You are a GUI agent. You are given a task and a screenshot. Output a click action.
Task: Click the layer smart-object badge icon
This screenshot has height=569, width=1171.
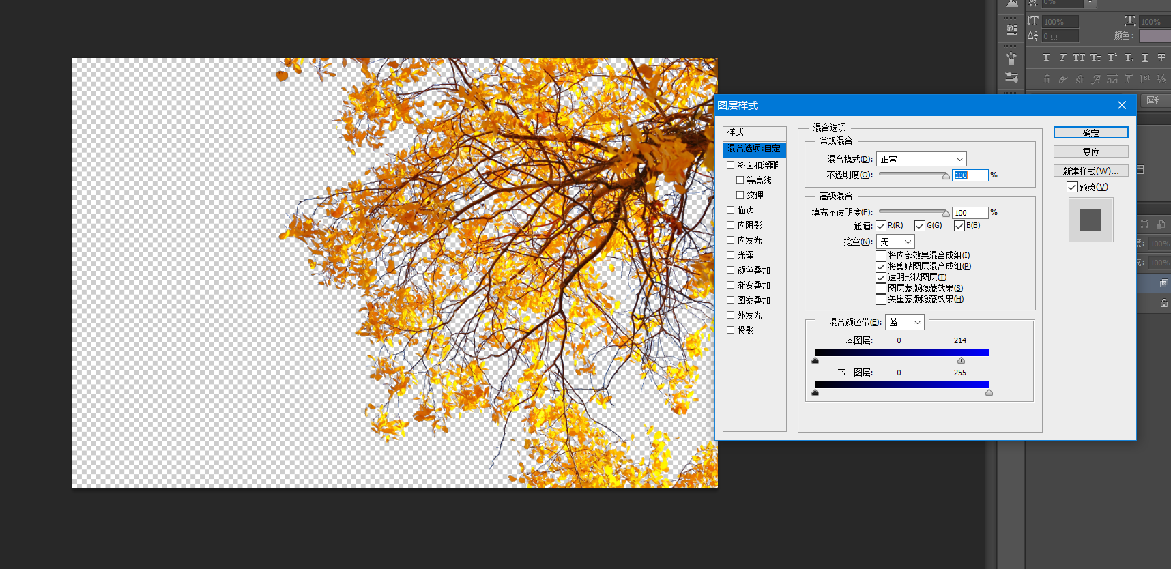[1164, 283]
